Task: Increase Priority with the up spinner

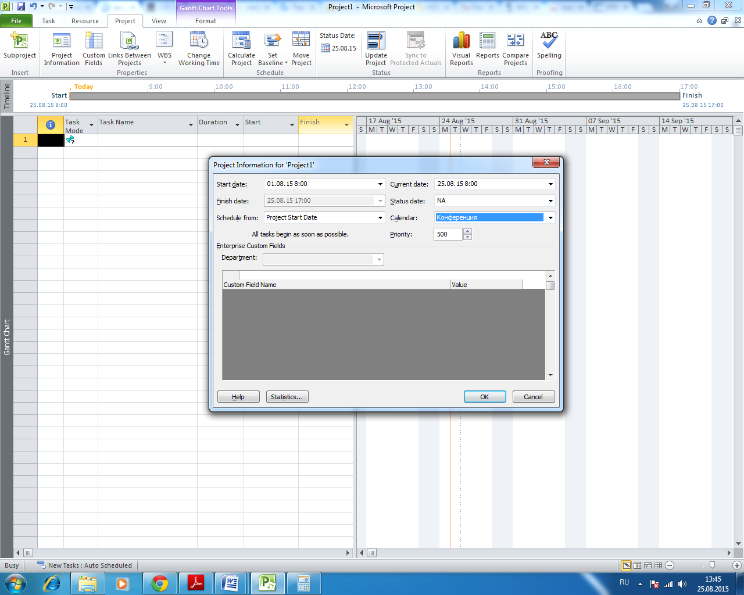Action: click(468, 231)
